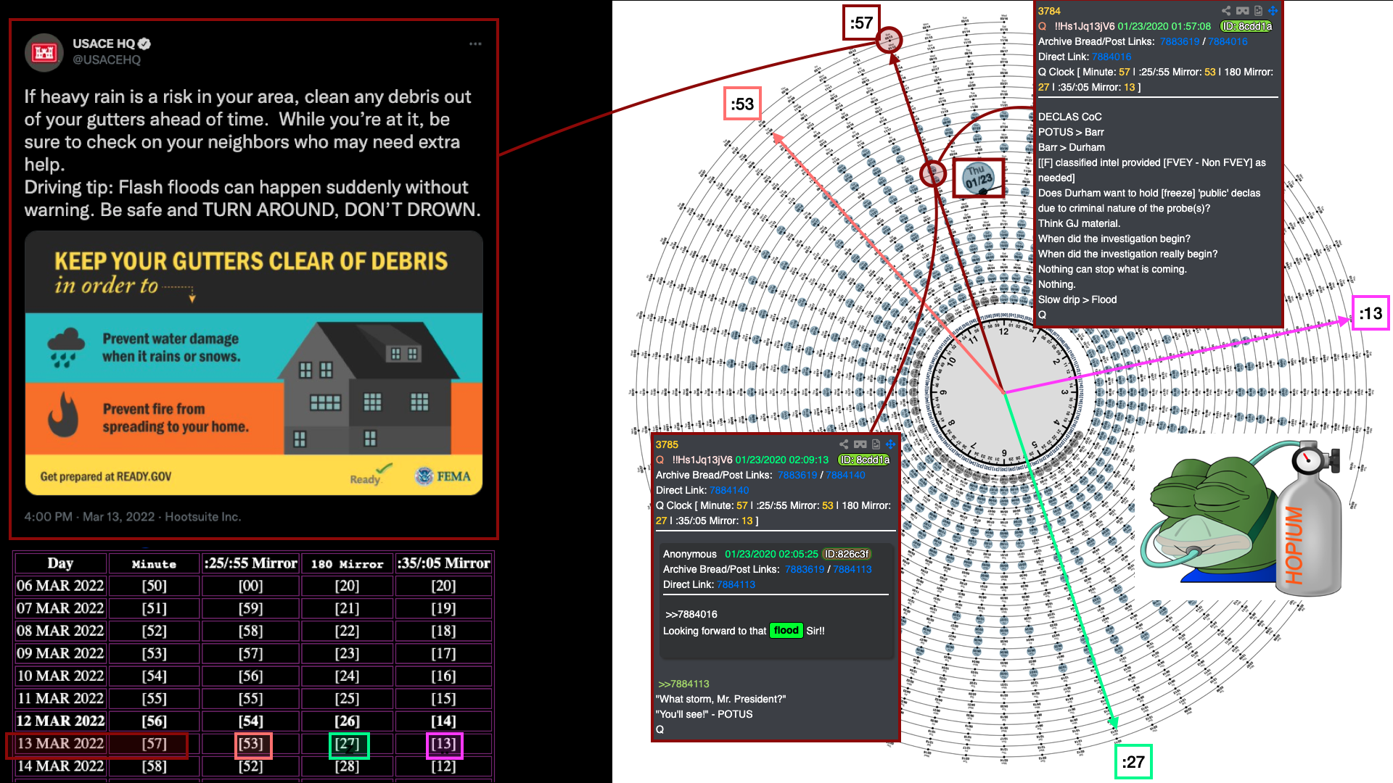
Task: Click the 'KEEP YOUR GUTTERS CLEAR OF DEBRIS' headline
Action: tap(251, 261)
